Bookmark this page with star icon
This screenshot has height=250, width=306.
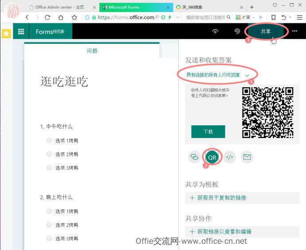pos(74,18)
